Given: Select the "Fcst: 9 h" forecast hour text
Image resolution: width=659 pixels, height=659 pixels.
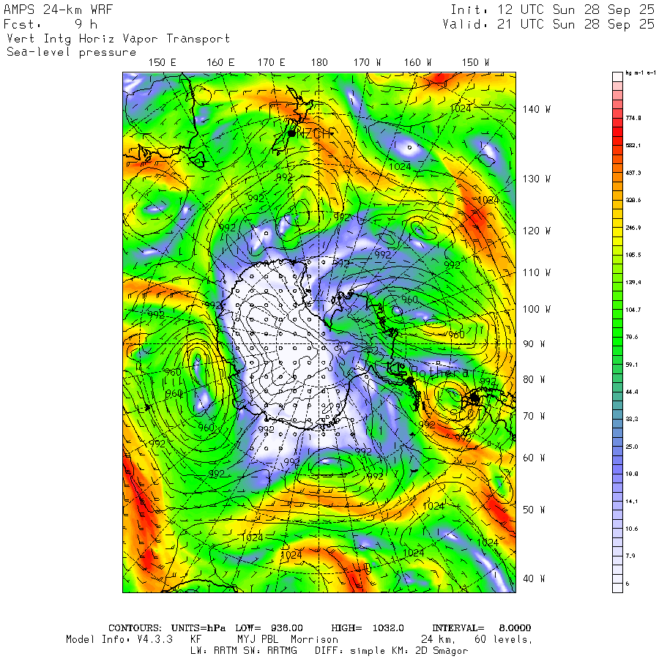Looking at the screenshot, I should (51, 24).
